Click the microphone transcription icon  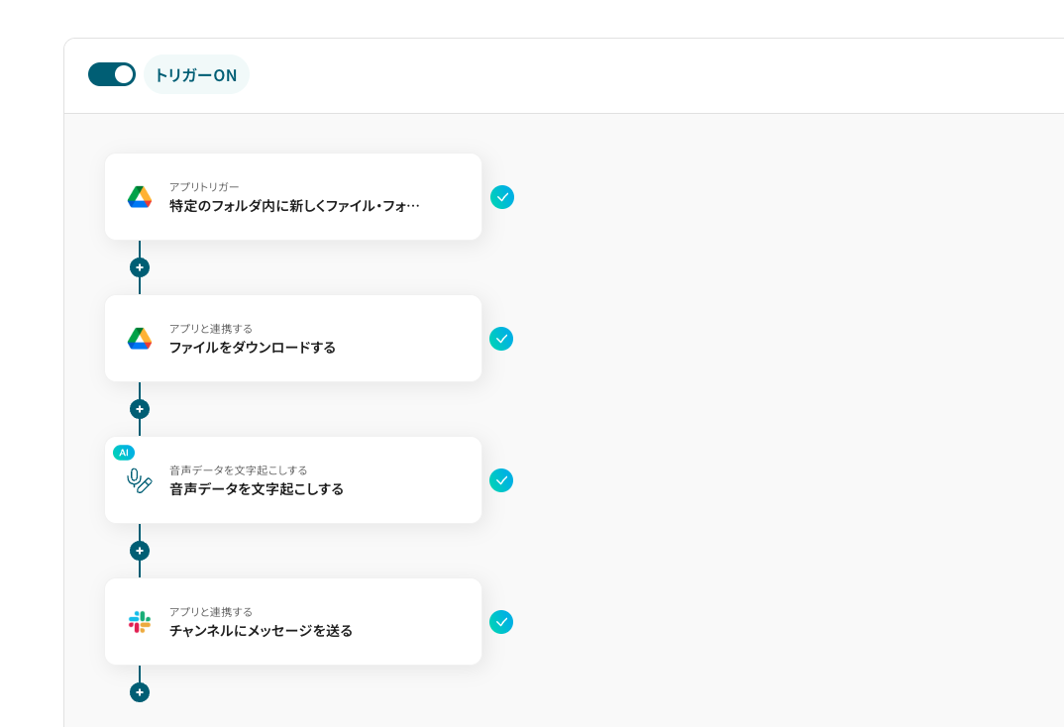tap(140, 480)
